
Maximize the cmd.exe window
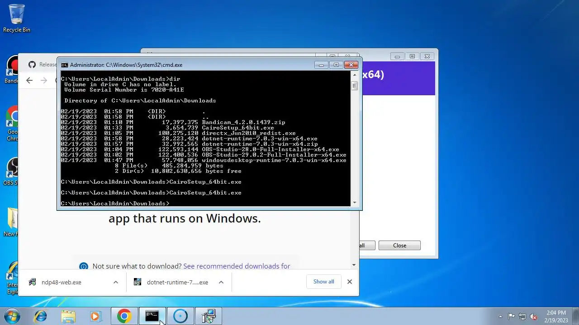pos(336,65)
